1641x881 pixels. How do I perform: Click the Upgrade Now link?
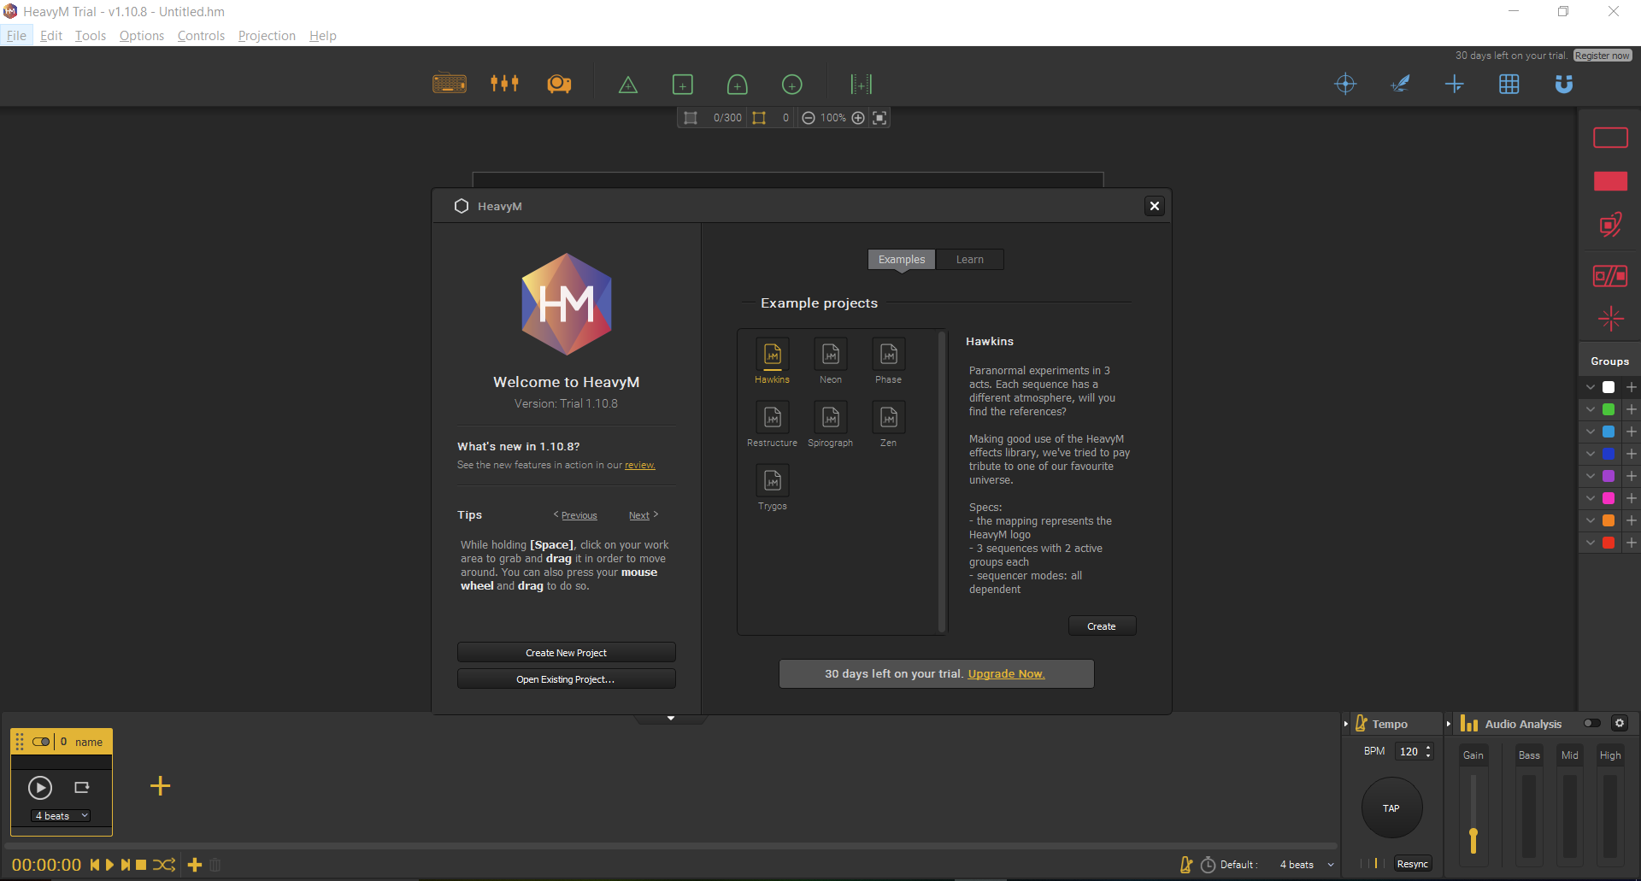coord(1005,673)
